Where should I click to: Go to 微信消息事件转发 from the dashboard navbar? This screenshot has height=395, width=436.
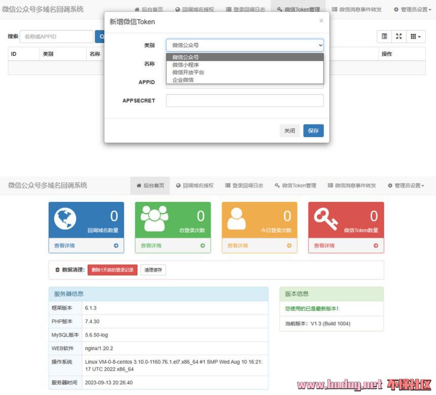(352, 186)
